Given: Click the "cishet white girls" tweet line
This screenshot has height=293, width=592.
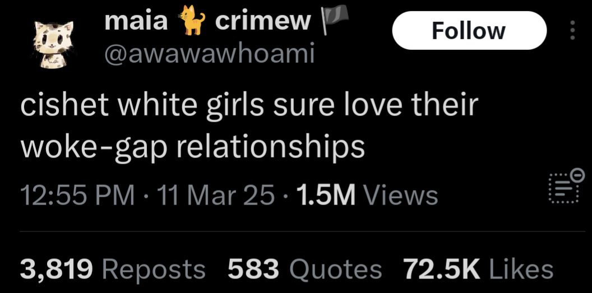Looking at the screenshot, I should [x=249, y=105].
